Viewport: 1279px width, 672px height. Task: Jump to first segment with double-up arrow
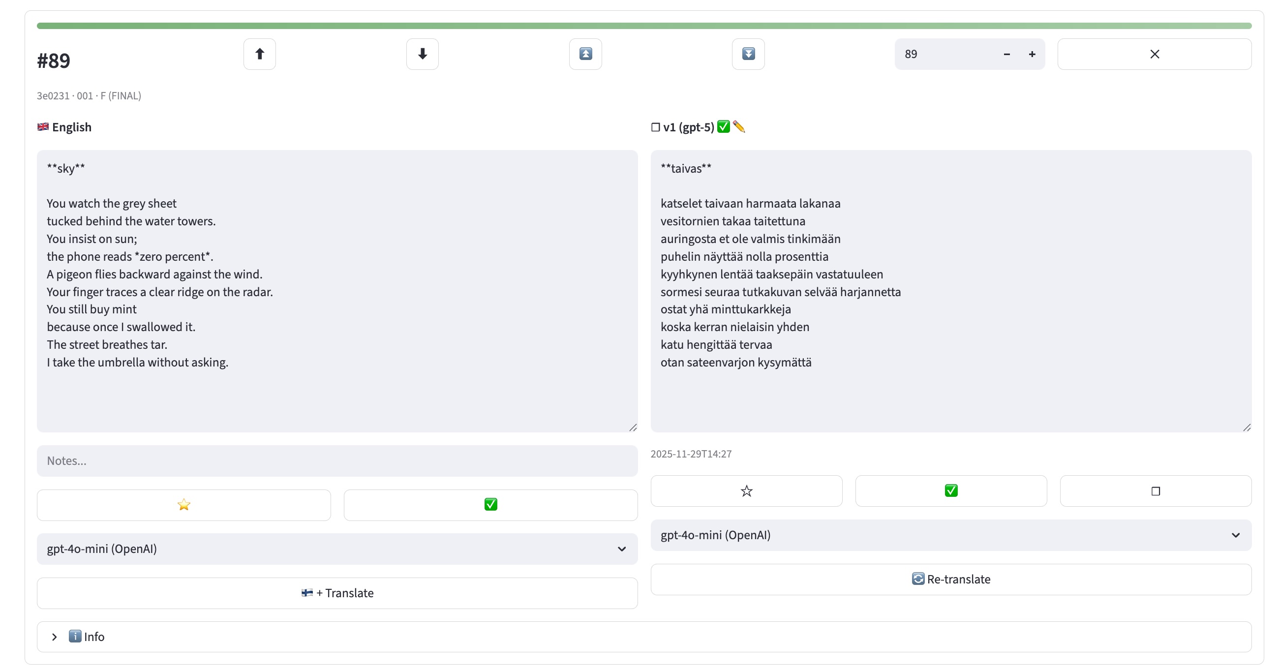pos(585,54)
